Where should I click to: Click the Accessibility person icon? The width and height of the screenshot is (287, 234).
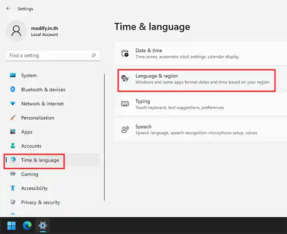13,188
